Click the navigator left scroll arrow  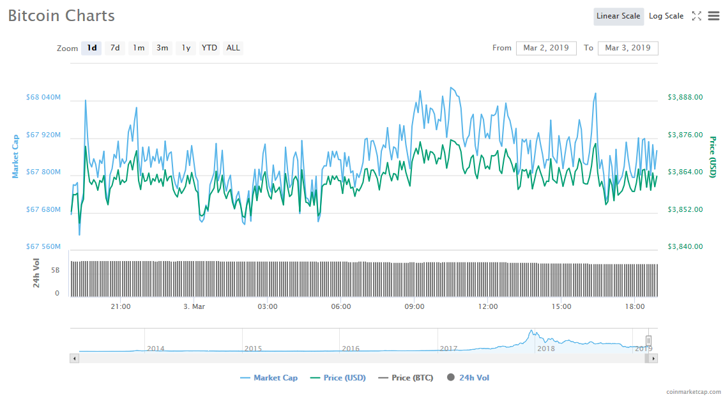point(74,359)
